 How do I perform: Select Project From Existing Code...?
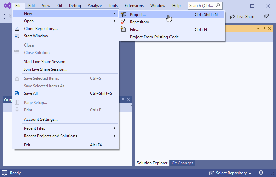point(172,37)
